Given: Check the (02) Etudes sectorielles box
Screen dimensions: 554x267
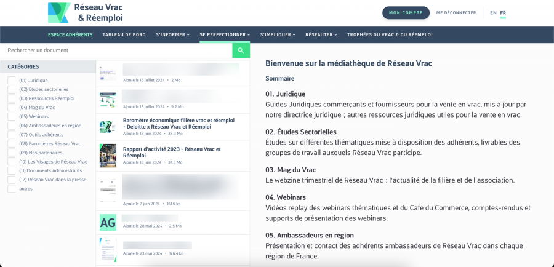Looking at the screenshot, I should pyautogui.click(x=11, y=89).
